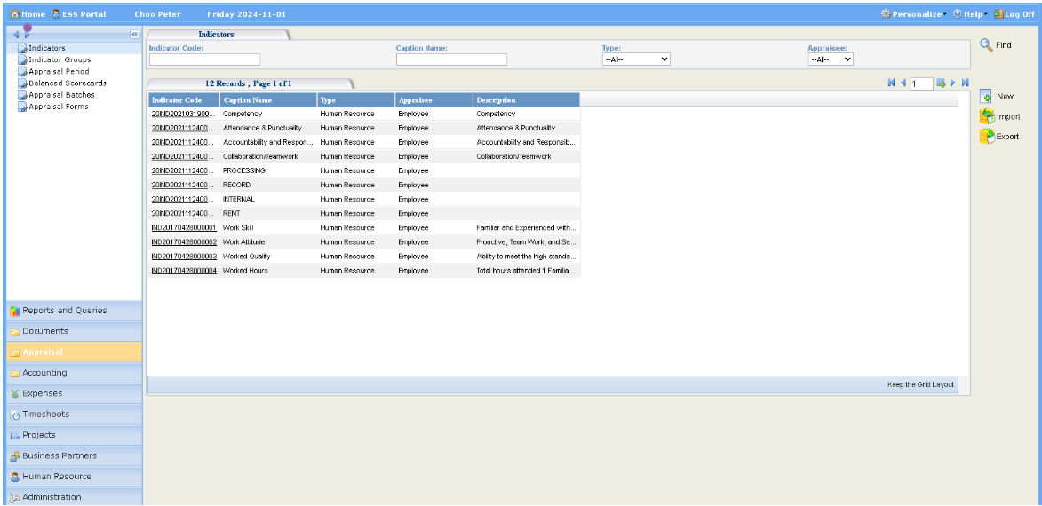
Task: Sort by Appraisee column header
Action: [434, 100]
